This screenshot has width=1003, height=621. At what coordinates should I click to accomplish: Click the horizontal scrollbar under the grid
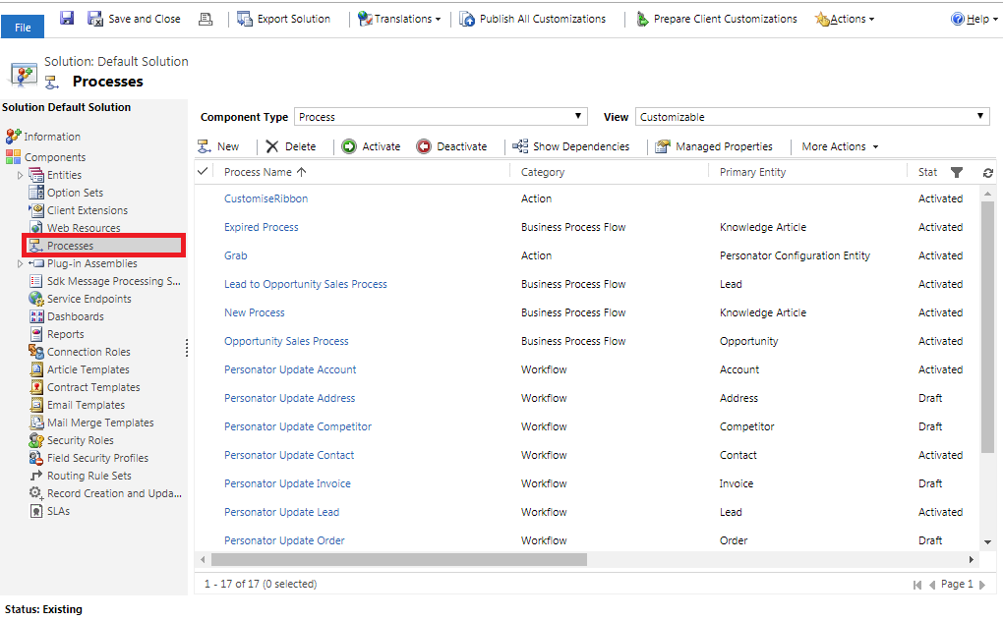(x=393, y=559)
